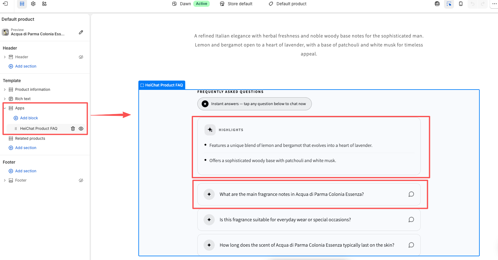The height and width of the screenshot is (260, 498).
Task: Open the more actions ellipsis menu
Action: [494, 4]
